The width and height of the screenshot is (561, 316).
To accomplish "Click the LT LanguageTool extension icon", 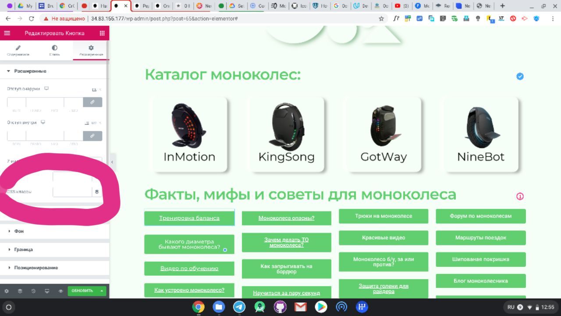I will coord(501,18).
